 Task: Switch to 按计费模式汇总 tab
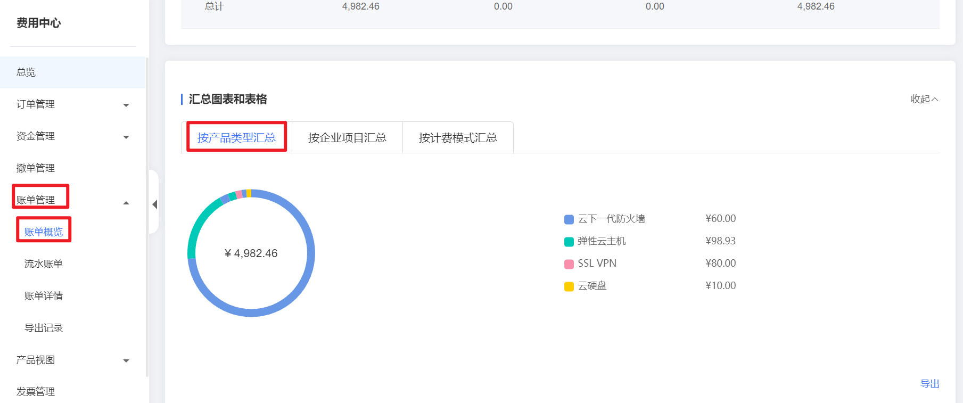pyautogui.click(x=458, y=138)
